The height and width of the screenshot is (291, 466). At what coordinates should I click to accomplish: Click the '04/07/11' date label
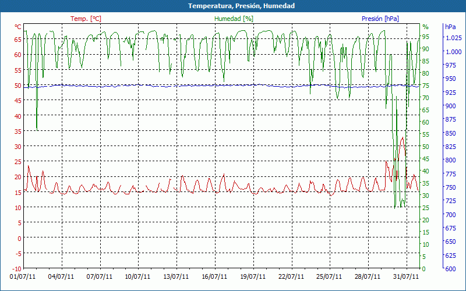click(61, 276)
